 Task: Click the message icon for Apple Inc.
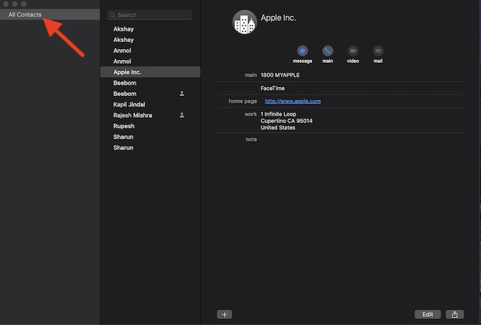coord(302,51)
